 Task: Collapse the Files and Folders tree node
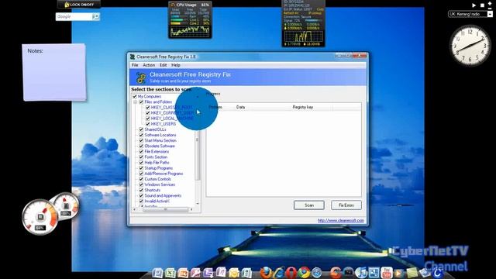pos(136,102)
